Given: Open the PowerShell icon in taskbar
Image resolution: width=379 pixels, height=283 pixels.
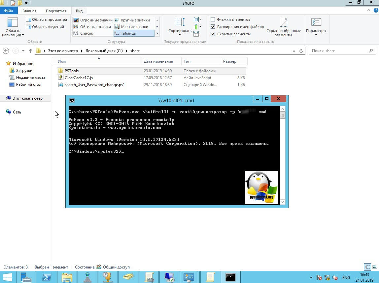Looking at the screenshot, I should point(47,276).
